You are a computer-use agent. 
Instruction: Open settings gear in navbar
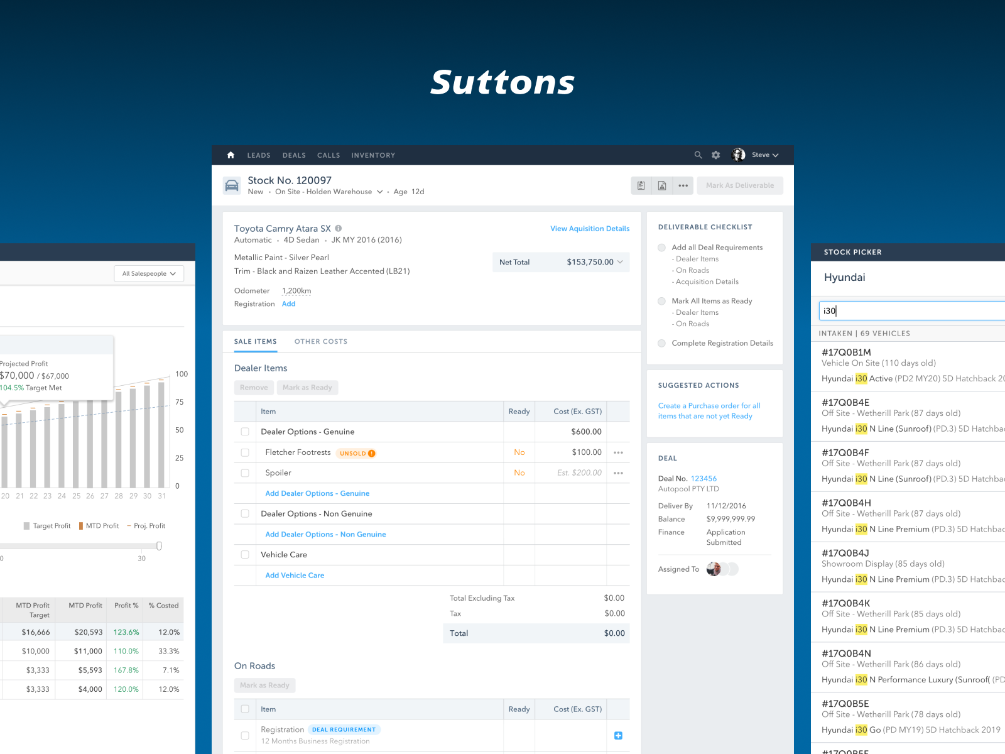coord(715,155)
